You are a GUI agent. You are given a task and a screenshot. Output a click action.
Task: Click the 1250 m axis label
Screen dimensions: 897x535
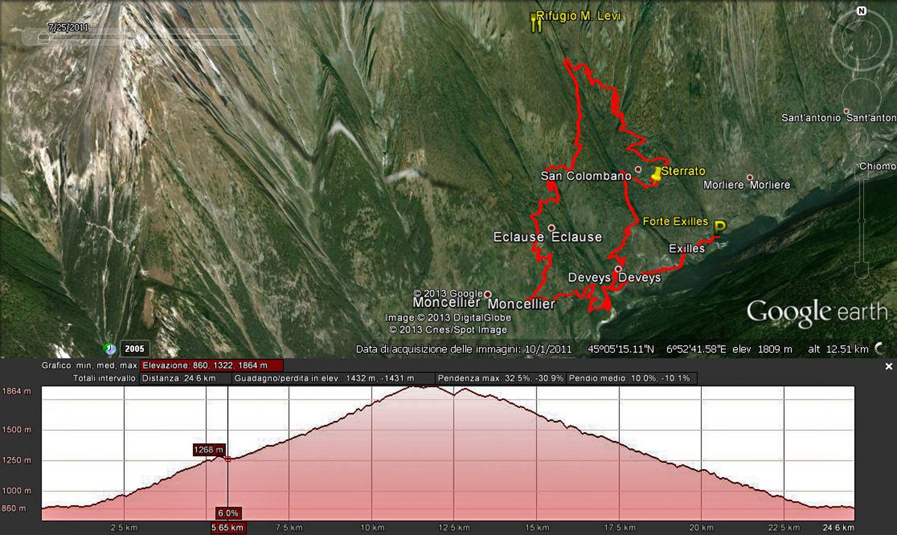[x=17, y=460]
